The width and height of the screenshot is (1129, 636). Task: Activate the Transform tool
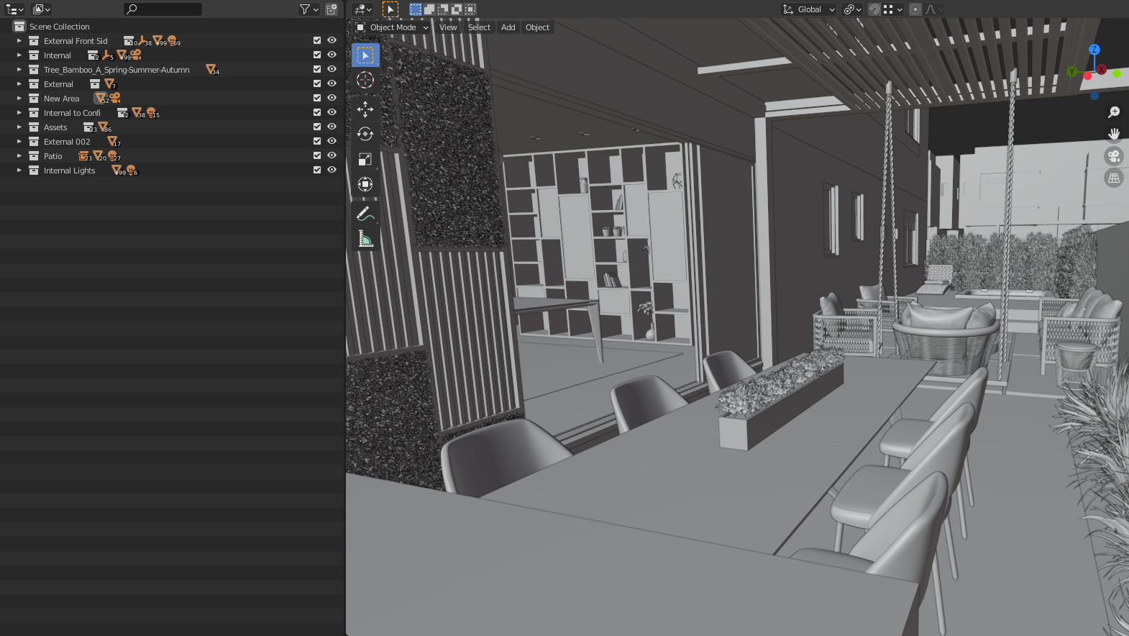pyautogui.click(x=365, y=184)
